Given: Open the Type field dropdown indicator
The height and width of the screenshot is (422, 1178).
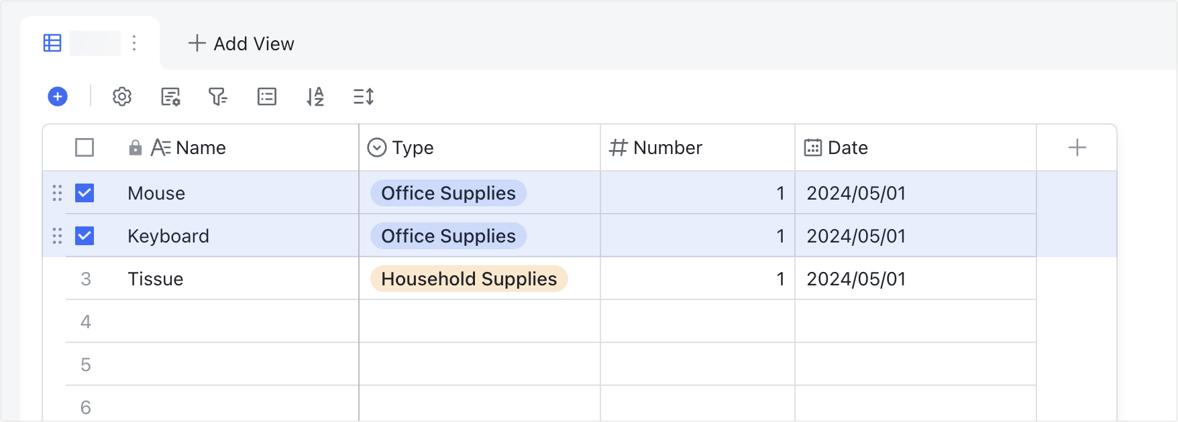Looking at the screenshot, I should click(376, 147).
